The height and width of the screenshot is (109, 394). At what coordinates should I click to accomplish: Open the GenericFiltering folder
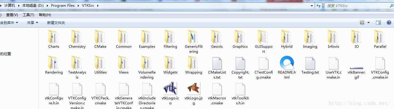click(x=194, y=42)
